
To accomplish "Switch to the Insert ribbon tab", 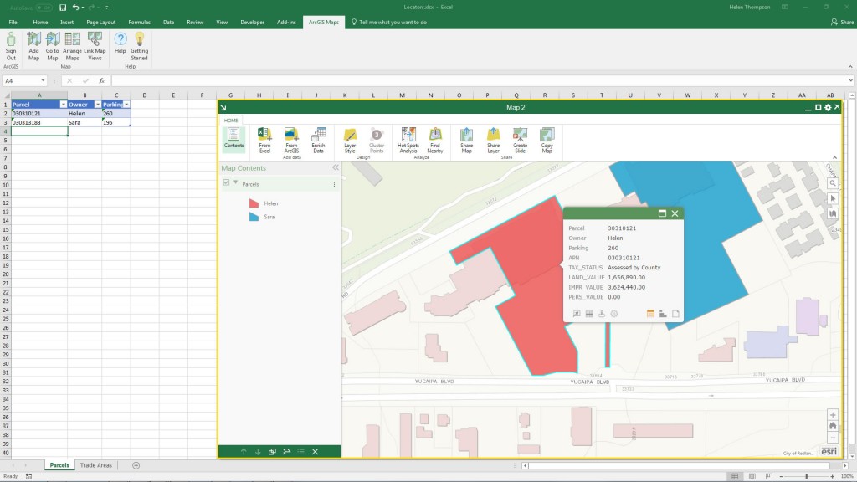I will coord(67,23).
